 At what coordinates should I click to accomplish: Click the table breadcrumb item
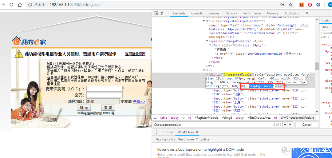(x=164, y=118)
